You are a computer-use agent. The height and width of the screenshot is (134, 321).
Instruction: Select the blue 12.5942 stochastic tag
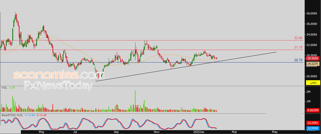click(x=313, y=128)
